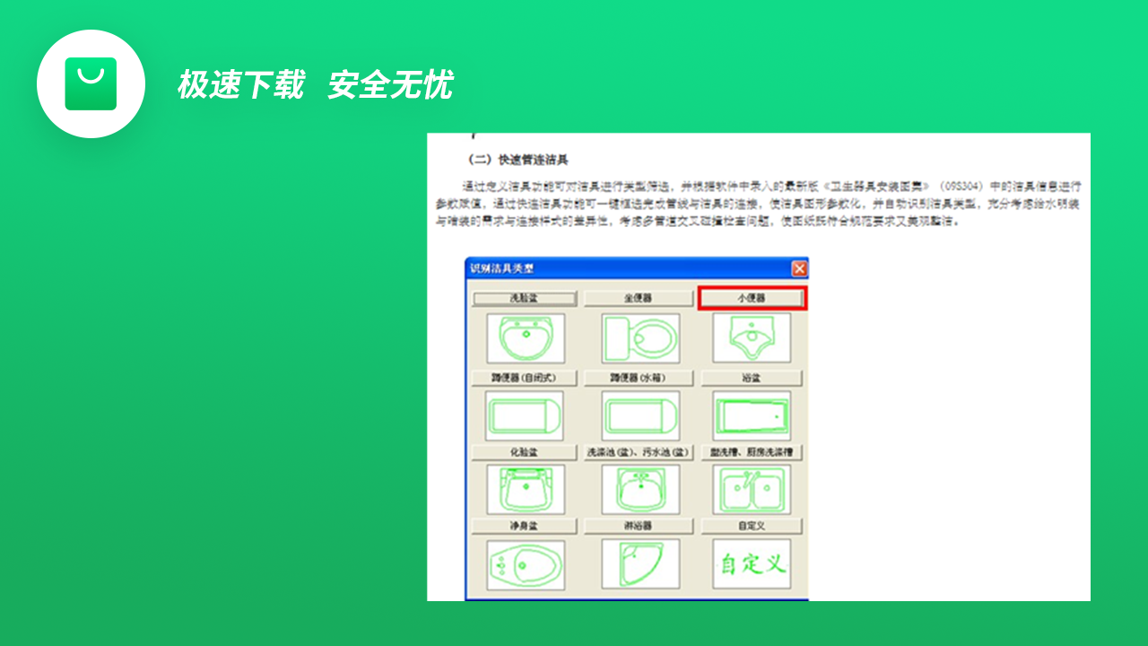Click the 蹲便器(水箱) button
Screen dimensions: 1148x646
coord(640,377)
